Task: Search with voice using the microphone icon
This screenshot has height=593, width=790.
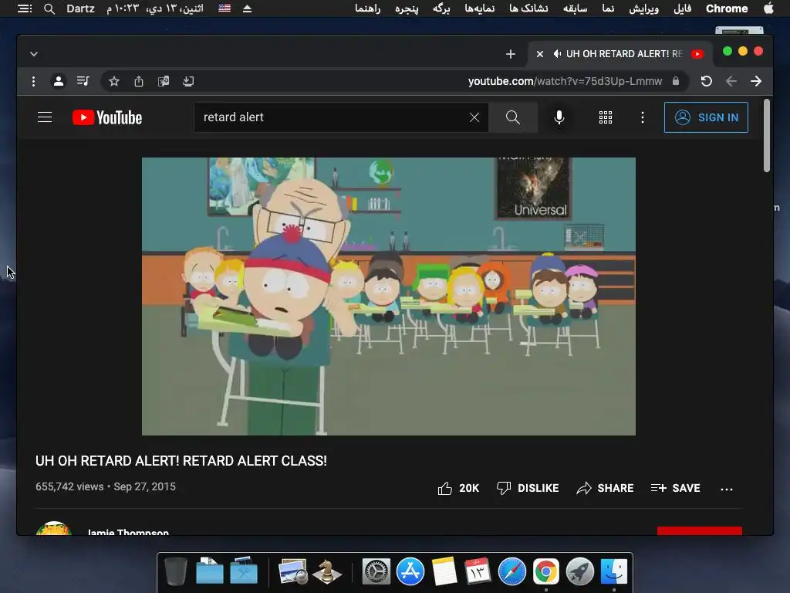Action: coord(559,117)
